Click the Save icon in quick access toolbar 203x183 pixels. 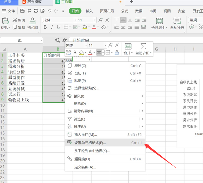[22, 11]
